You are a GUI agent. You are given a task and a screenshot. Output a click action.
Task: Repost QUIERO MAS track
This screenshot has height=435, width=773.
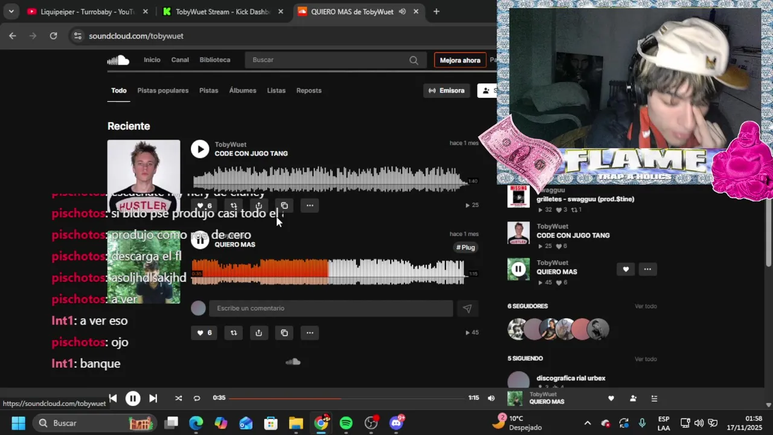[234, 333]
